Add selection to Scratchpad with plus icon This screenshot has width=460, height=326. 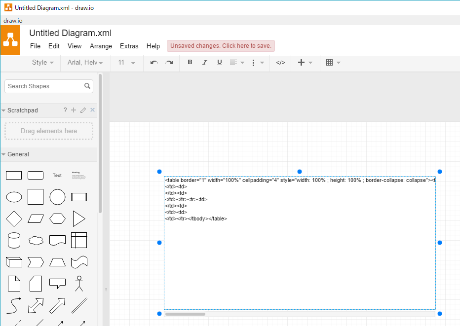tap(73, 110)
